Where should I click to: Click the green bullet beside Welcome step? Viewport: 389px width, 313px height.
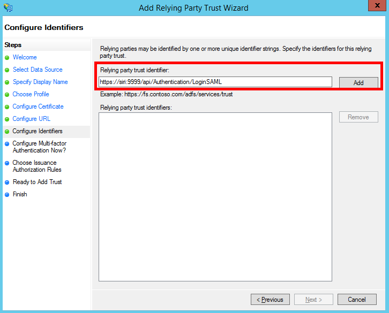7,58
